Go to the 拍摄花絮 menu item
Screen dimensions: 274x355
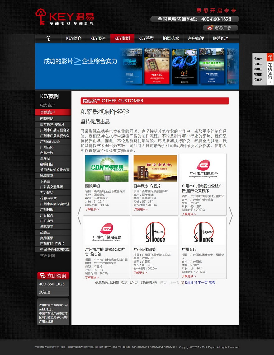(171, 38)
